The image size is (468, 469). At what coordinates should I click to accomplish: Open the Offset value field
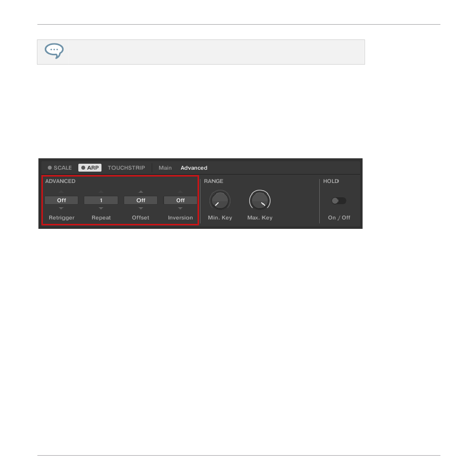pyautogui.click(x=140, y=200)
